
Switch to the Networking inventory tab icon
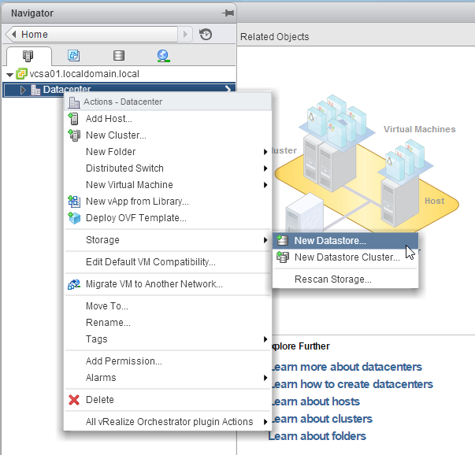tap(163, 56)
